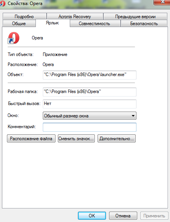Screen dimensions: 170x222
Task: Click the Opera icon in title bar
Action: point(3,3)
